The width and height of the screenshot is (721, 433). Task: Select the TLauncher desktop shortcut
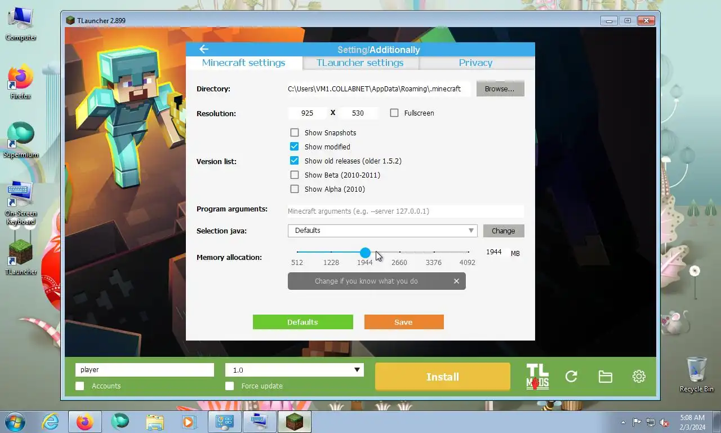[21, 258]
